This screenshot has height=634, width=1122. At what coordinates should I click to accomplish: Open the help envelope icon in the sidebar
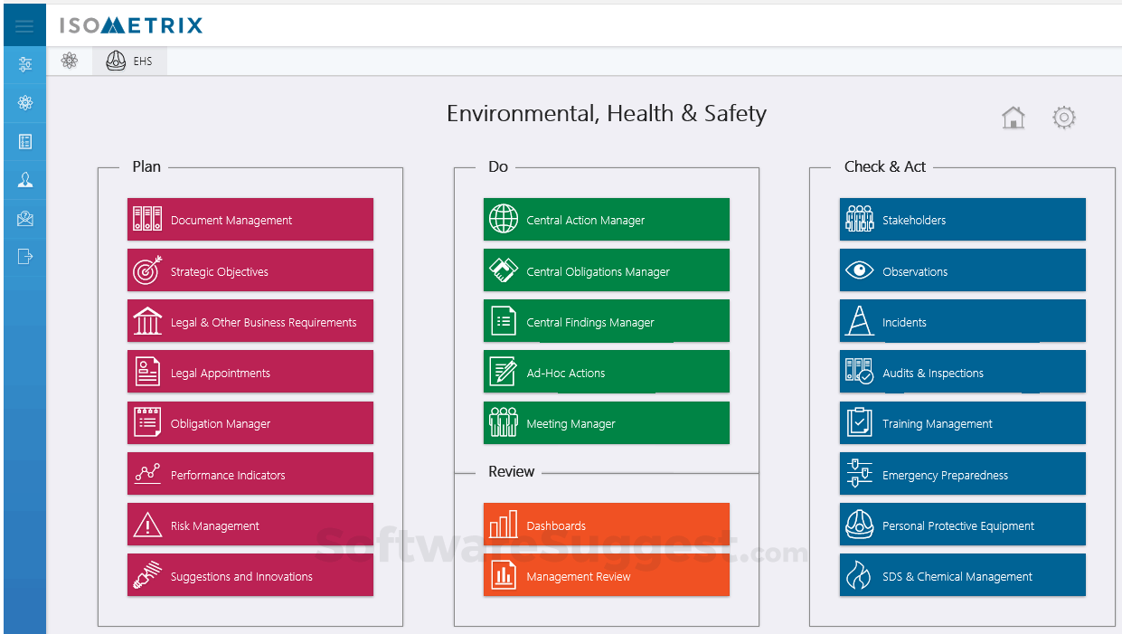pos(24,217)
